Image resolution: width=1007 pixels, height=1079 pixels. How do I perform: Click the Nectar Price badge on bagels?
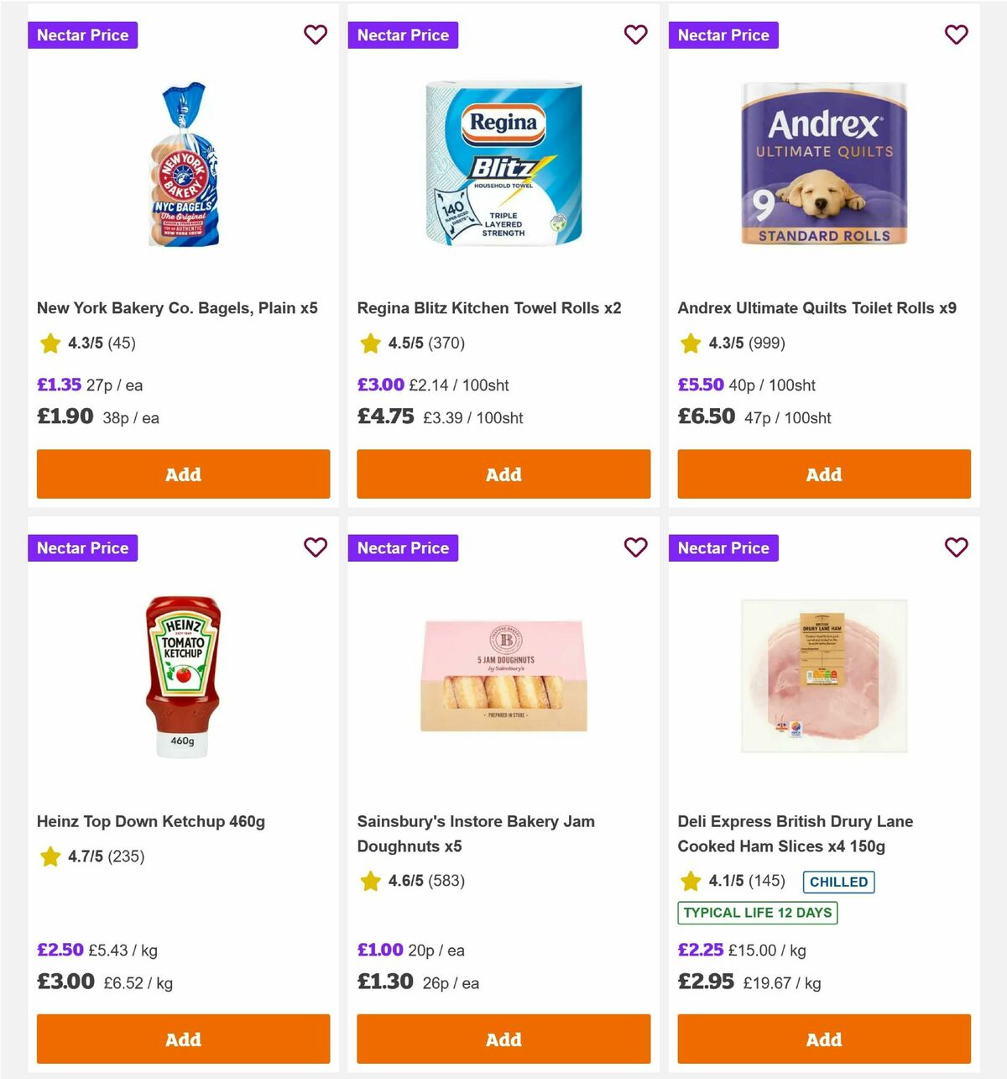point(82,34)
